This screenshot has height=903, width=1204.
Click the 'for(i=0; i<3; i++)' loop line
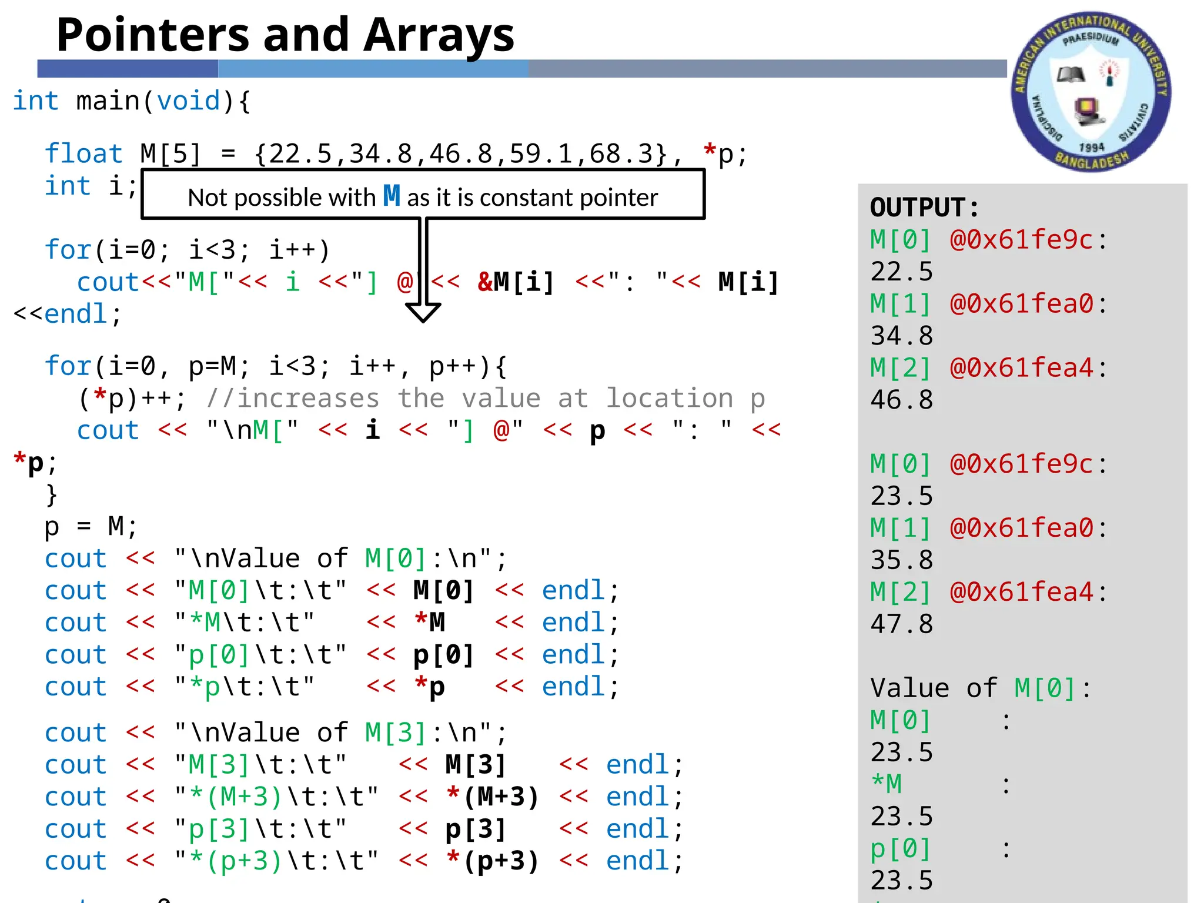coord(188,250)
